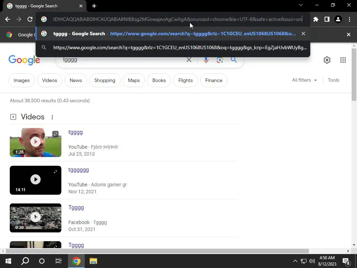The height and width of the screenshot is (268, 357).
Task: Expand preview on the 14:11 video thumbnail
Action: 55,172
